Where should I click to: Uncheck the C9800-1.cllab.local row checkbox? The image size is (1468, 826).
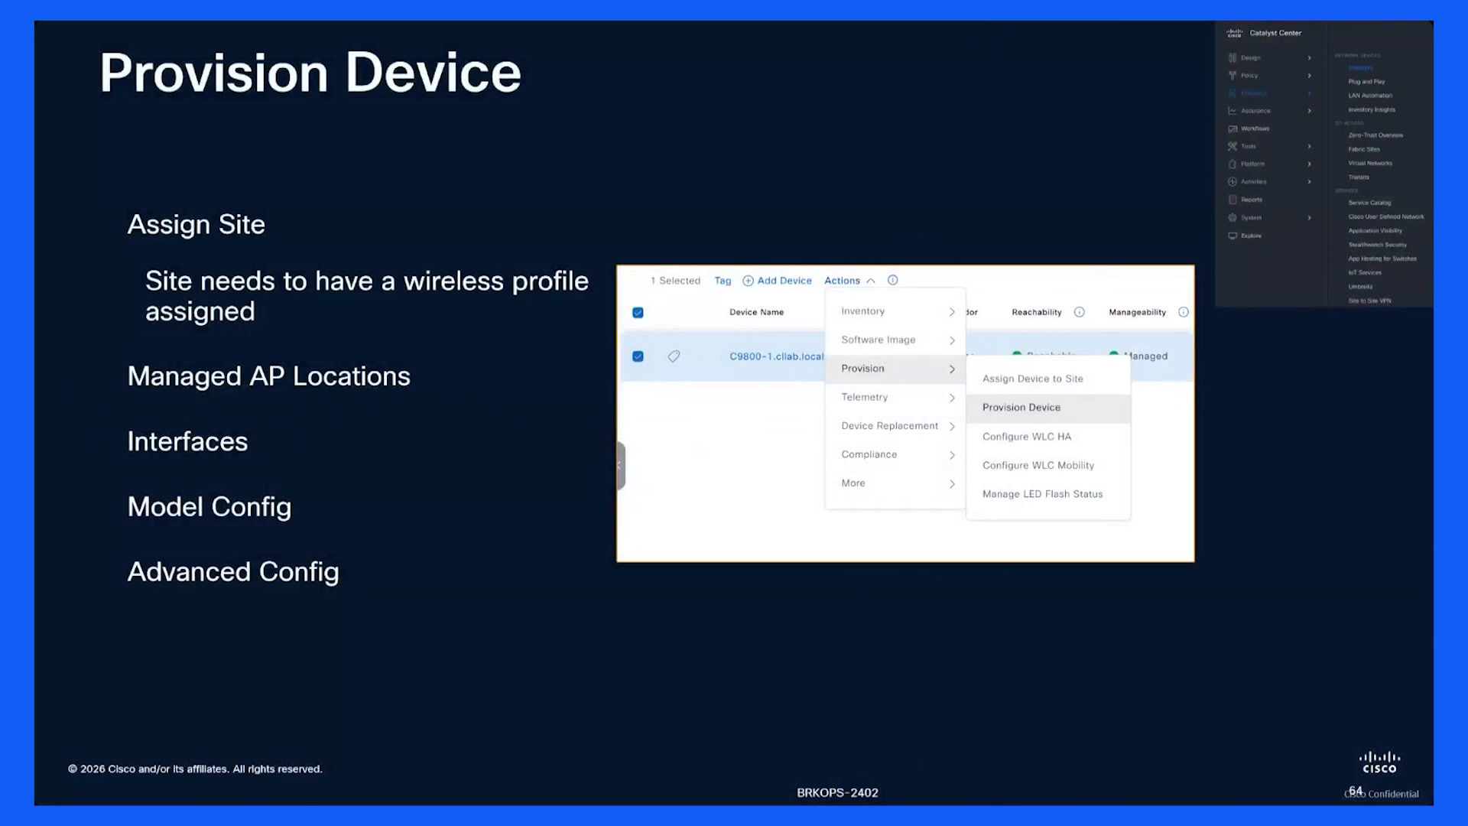(638, 356)
